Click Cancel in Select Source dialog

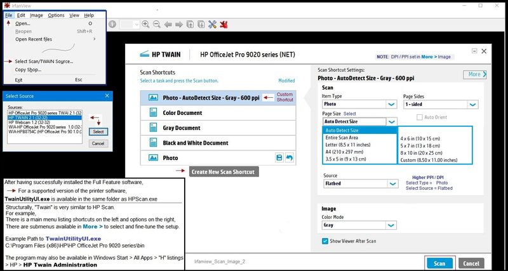(98, 143)
